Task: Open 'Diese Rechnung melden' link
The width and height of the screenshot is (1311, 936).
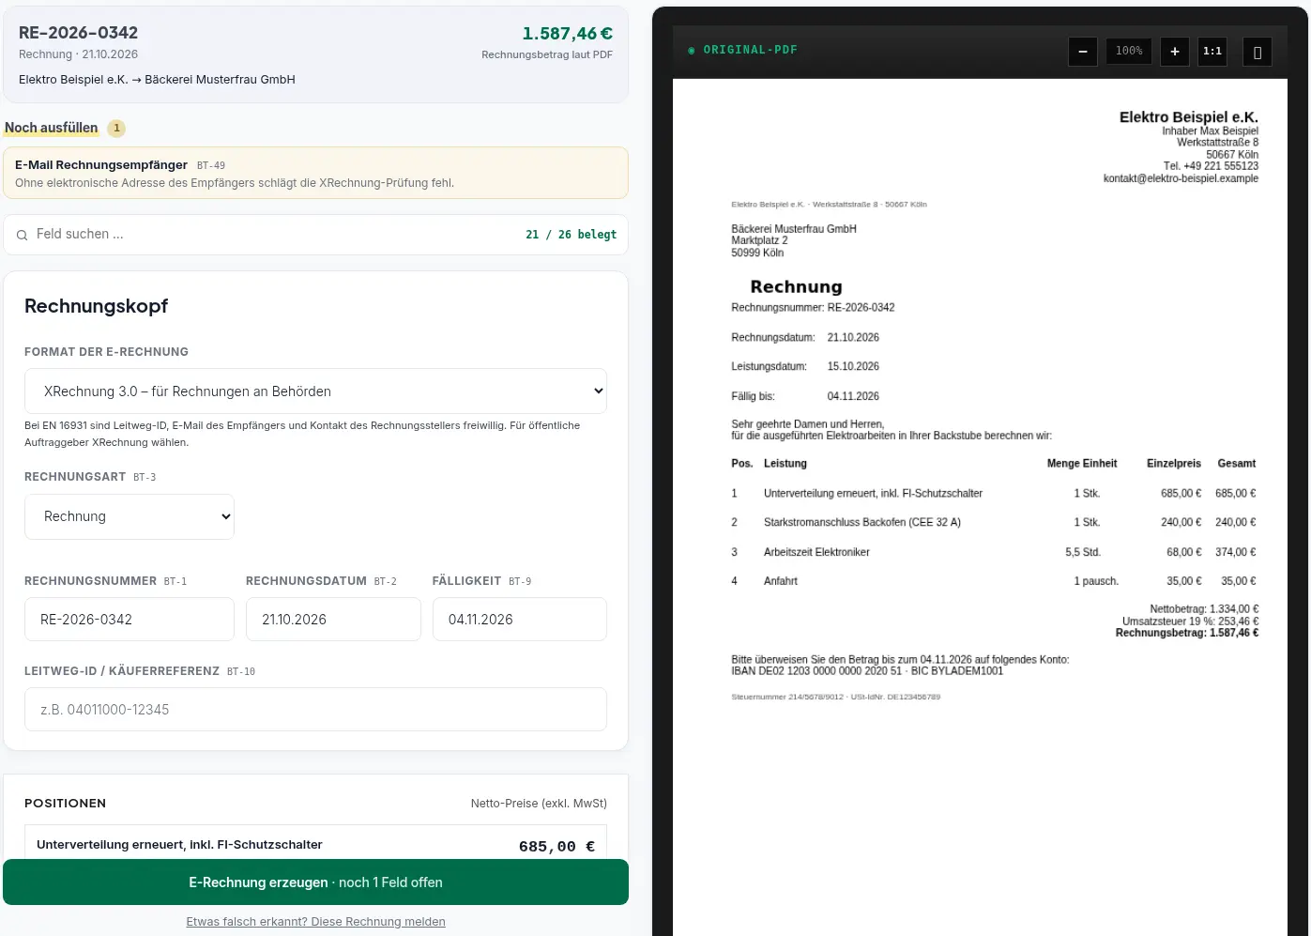Action: coord(315,922)
